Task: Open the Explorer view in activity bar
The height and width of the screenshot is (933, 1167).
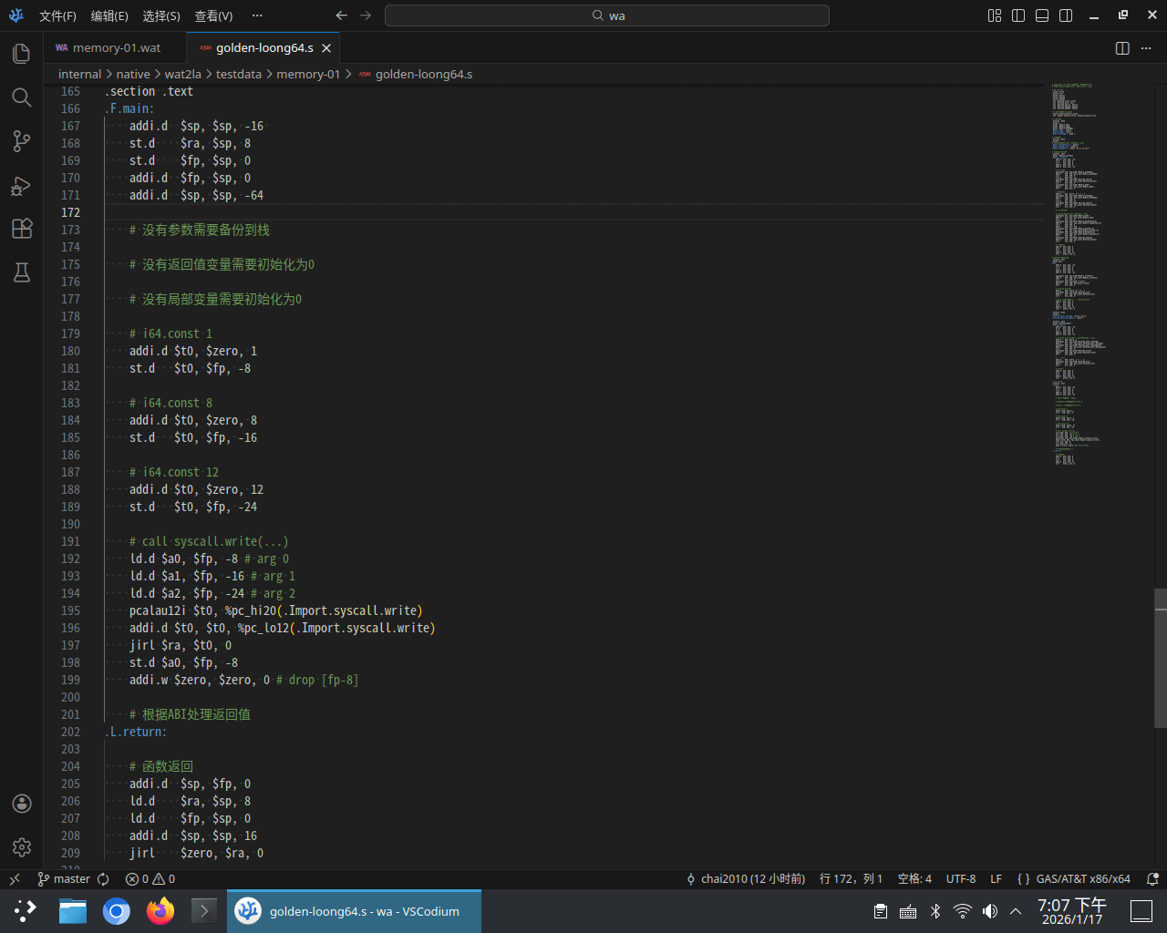Action: click(x=22, y=54)
